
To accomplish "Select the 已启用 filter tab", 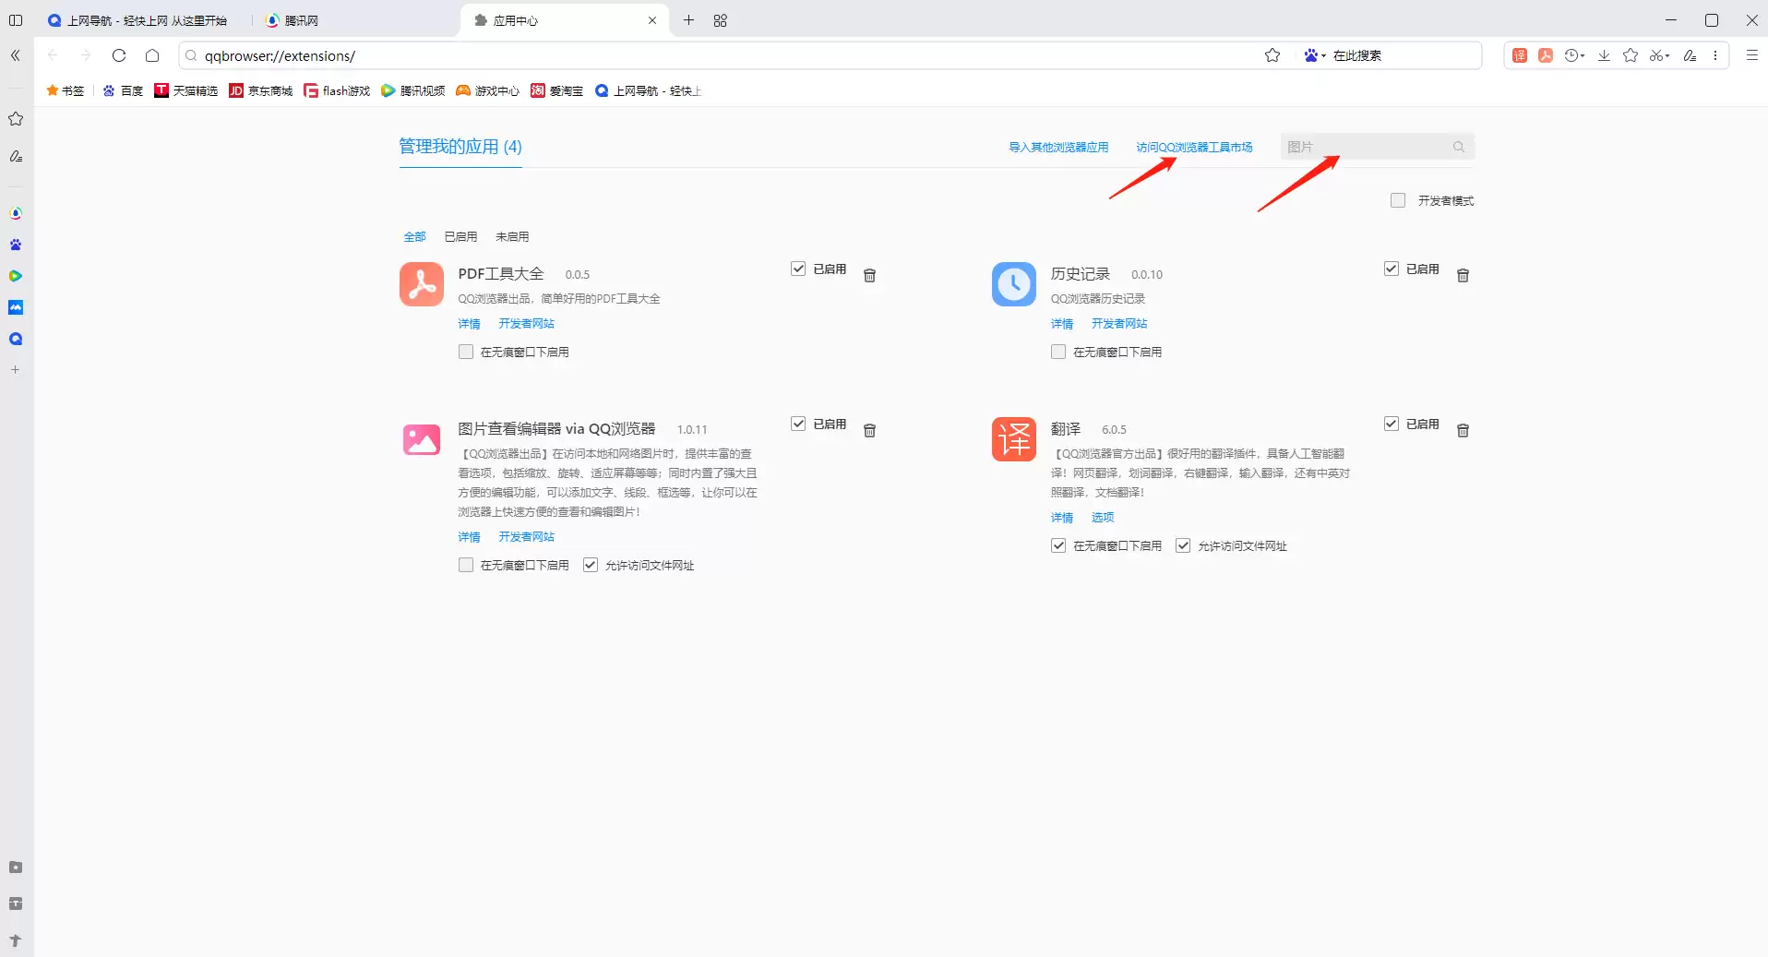I will pyautogui.click(x=460, y=237).
